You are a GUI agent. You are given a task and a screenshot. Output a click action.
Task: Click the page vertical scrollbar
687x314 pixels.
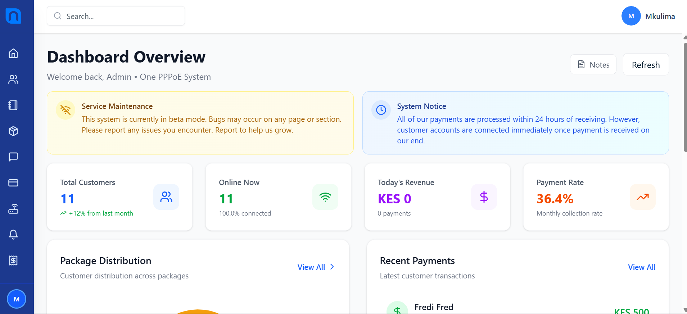click(685, 97)
